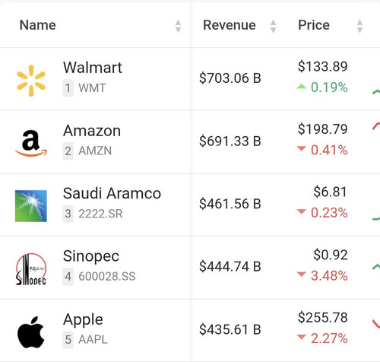Viewport: 380px width, 362px height.
Task: Click the Saudi Aramco logo
Action: coord(31,206)
